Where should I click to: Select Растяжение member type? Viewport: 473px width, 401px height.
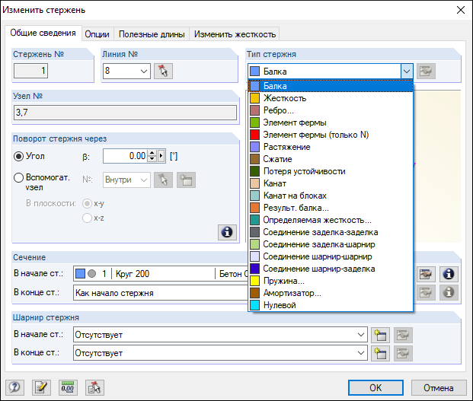(331, 147)
